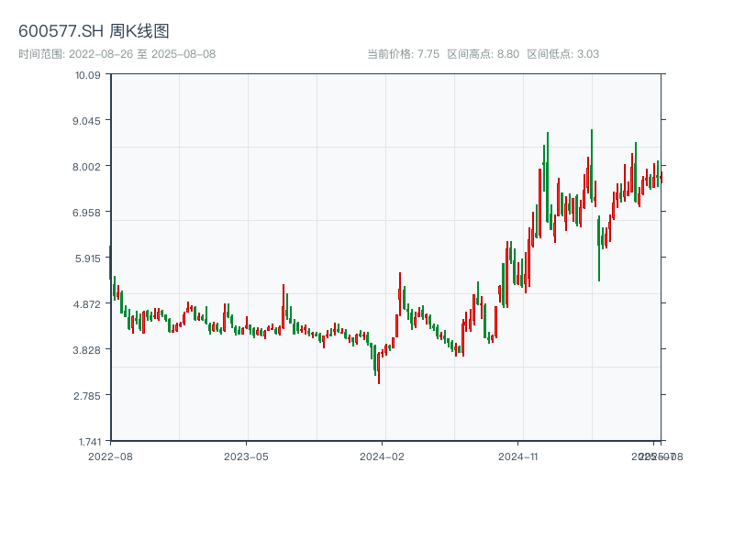Click the 当前价格: 7.75 label
Viewport: 734px width, 550px height.
(404, 54)
